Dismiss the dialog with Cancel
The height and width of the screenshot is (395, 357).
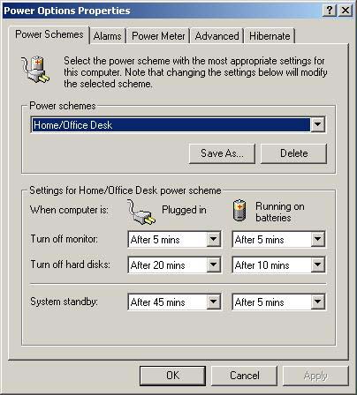[245, 376]
